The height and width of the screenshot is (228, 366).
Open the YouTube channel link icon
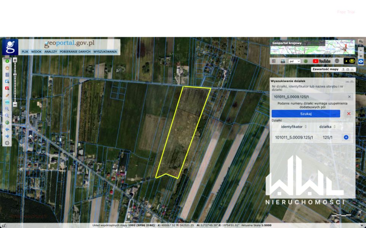[321, 61]
